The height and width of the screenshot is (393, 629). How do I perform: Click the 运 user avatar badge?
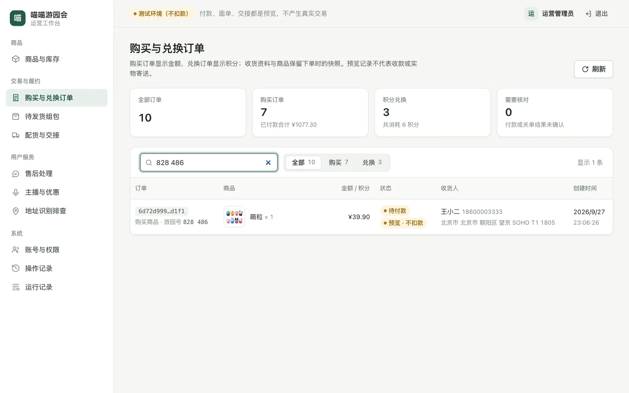[531, 14]
